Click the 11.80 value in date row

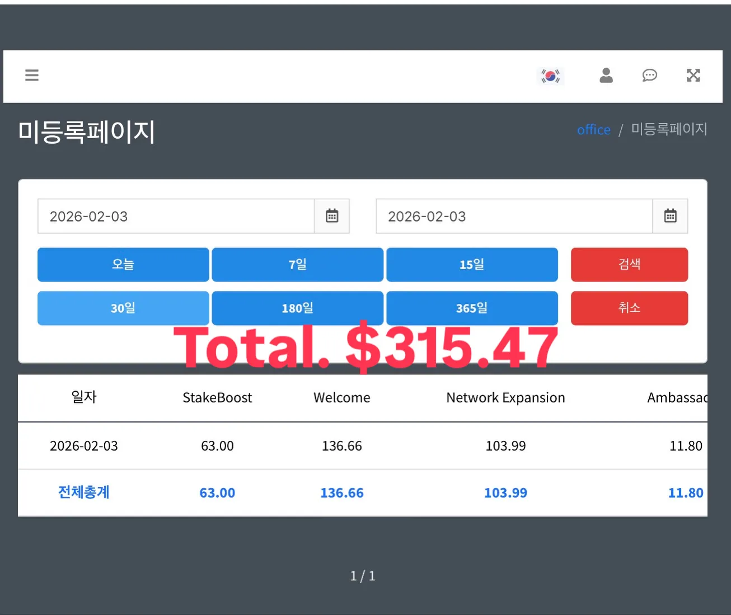[686, 446]
